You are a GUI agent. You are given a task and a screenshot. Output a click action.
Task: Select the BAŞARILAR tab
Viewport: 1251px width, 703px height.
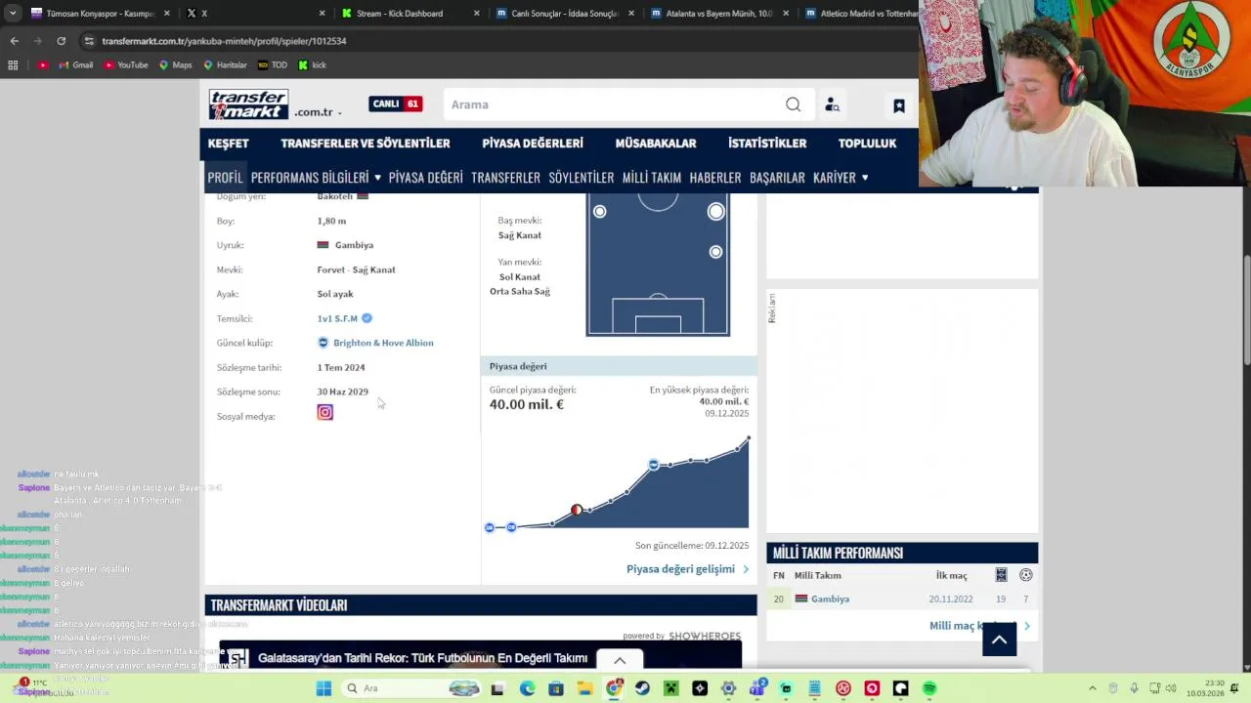[777, 177]
